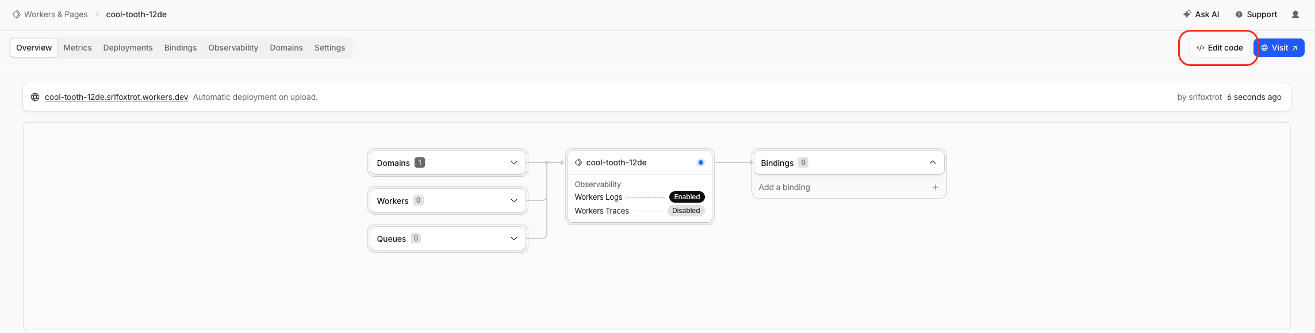Switch to the Metrics tab
The image size is (1315, 333).
pyautogui.click(x=78, y=48)
